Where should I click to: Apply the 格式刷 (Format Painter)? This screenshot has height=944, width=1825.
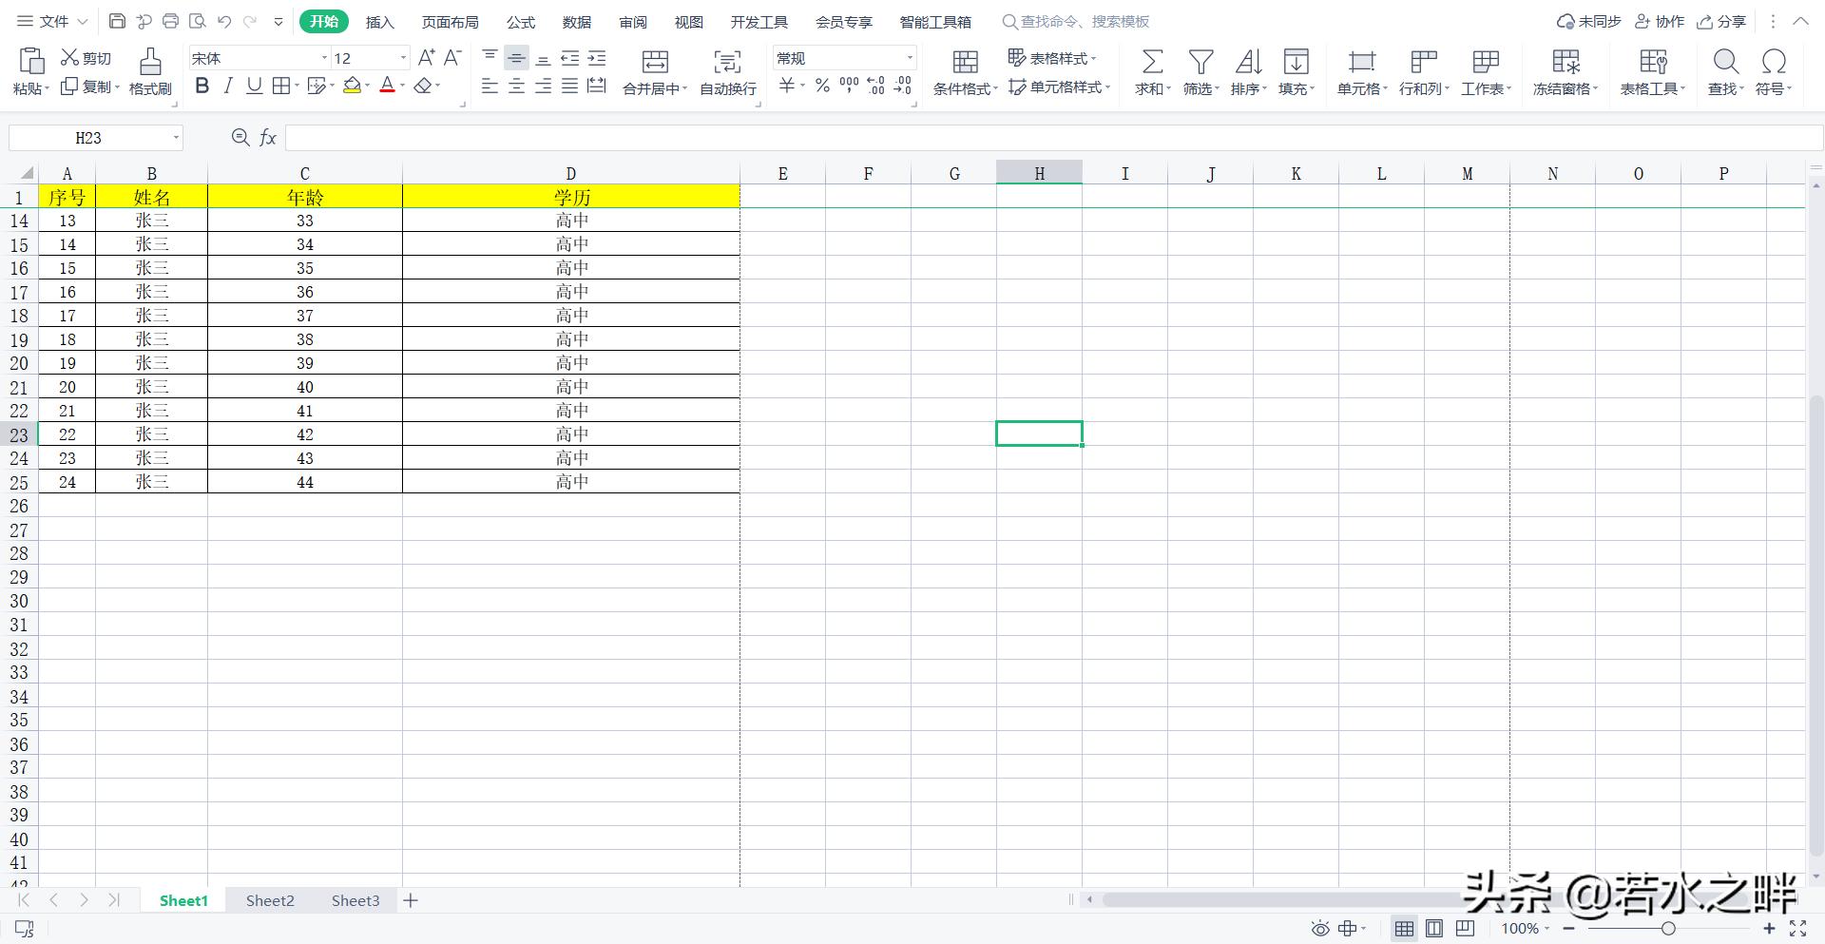[149, 71]
